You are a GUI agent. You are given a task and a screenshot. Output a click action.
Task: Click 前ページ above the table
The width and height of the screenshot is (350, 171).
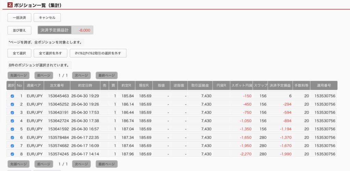click(x=44, y=75)
